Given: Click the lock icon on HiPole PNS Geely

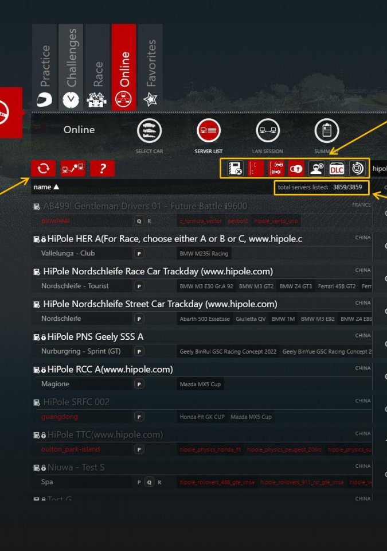Looking at the screenshot, I should click(x=44, y=337).
